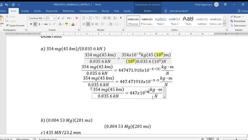Open the Cambria Math font name dropdown
This screenshot has width=248, height=140.
(45, 18)
